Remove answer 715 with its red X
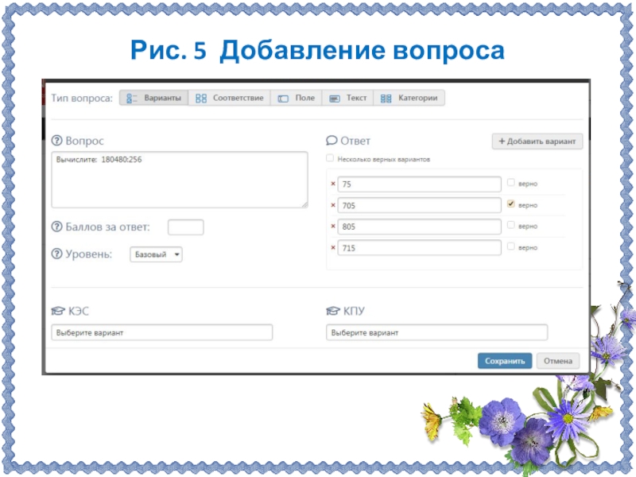This screenshot has width=636, height=477. click(x=332, y=248)
